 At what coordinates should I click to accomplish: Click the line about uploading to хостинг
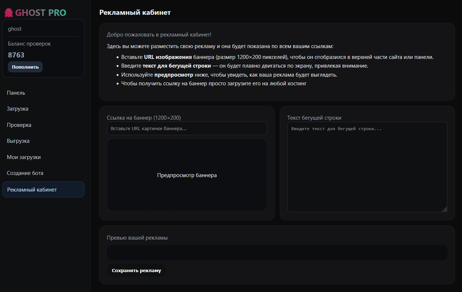point(214,83)
